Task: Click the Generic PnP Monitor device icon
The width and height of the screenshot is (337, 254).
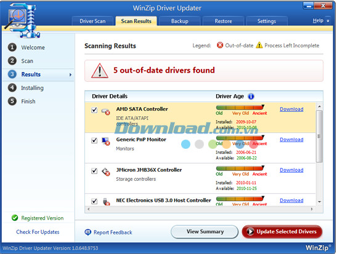Action: click(106, 141)
